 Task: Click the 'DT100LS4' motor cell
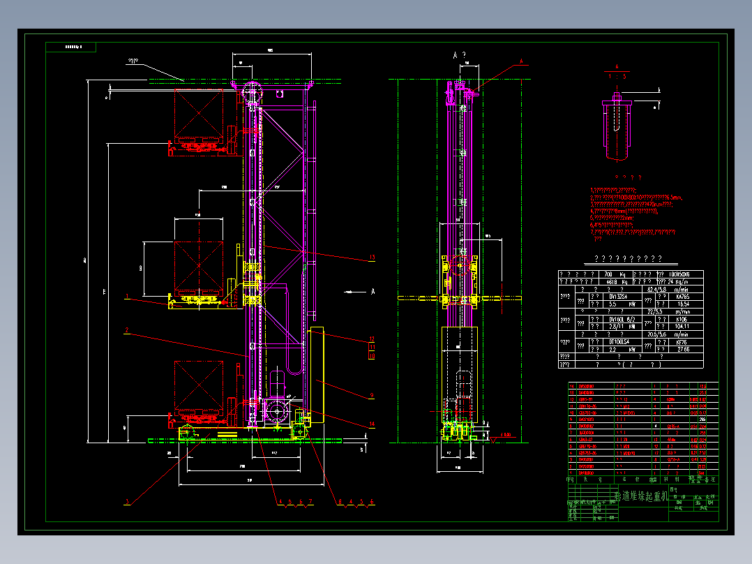[x=622, y=342]
